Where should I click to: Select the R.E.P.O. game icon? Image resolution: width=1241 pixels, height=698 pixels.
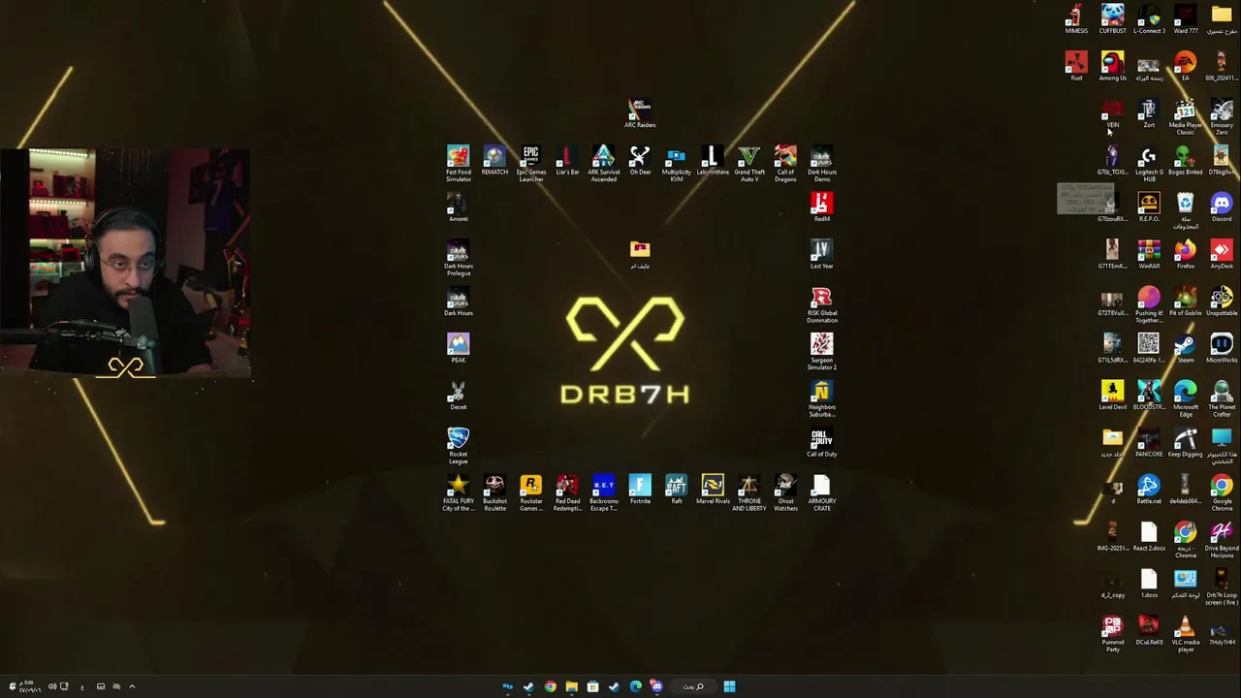coord(1149,207)
